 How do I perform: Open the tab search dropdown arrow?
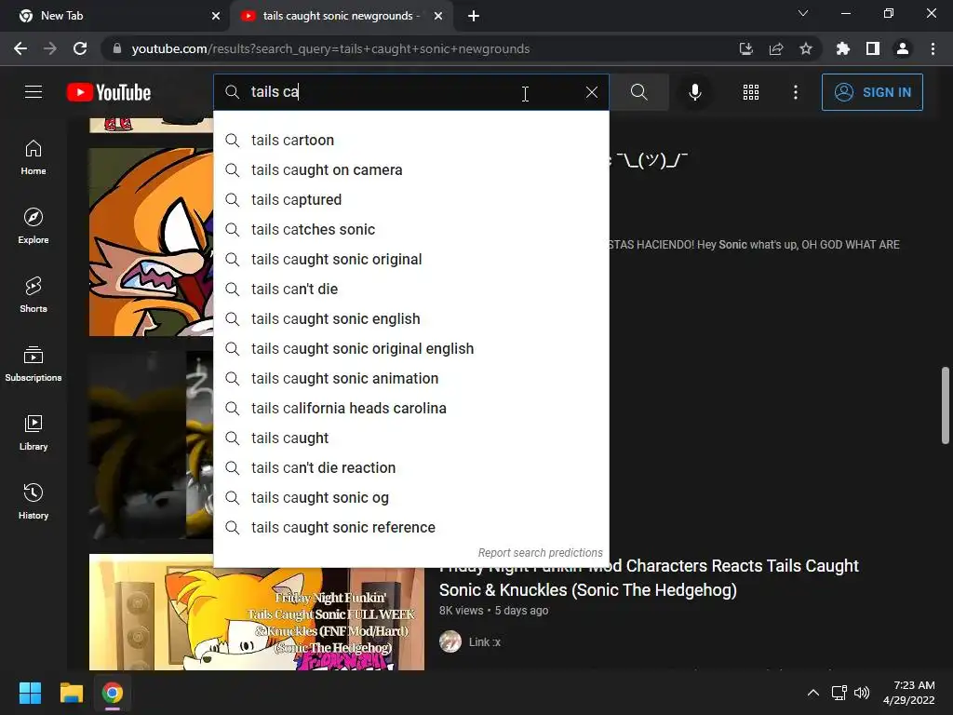tap(803, 13)
